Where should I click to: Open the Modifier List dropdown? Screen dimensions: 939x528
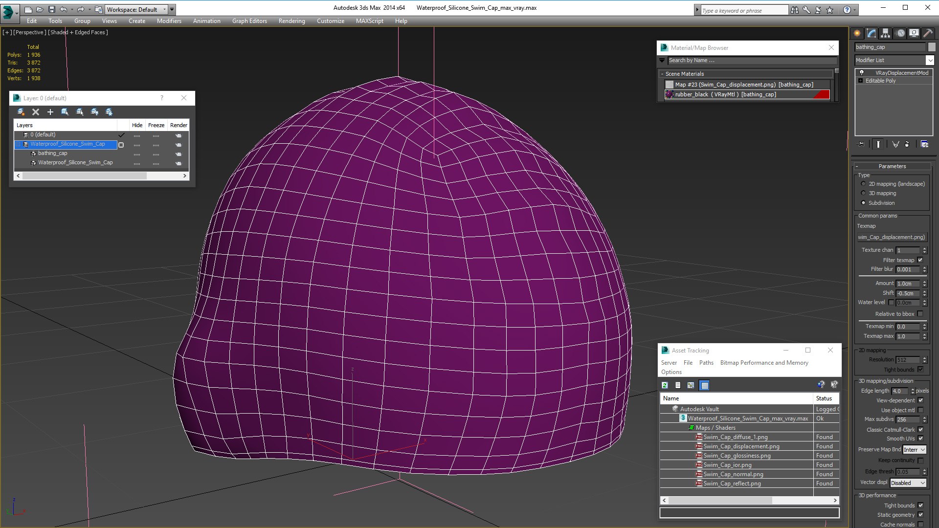[929, 60]
